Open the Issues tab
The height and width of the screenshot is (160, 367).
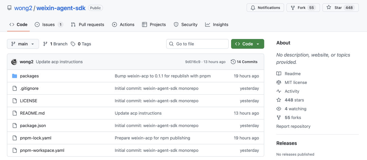(x=49, y=24)
